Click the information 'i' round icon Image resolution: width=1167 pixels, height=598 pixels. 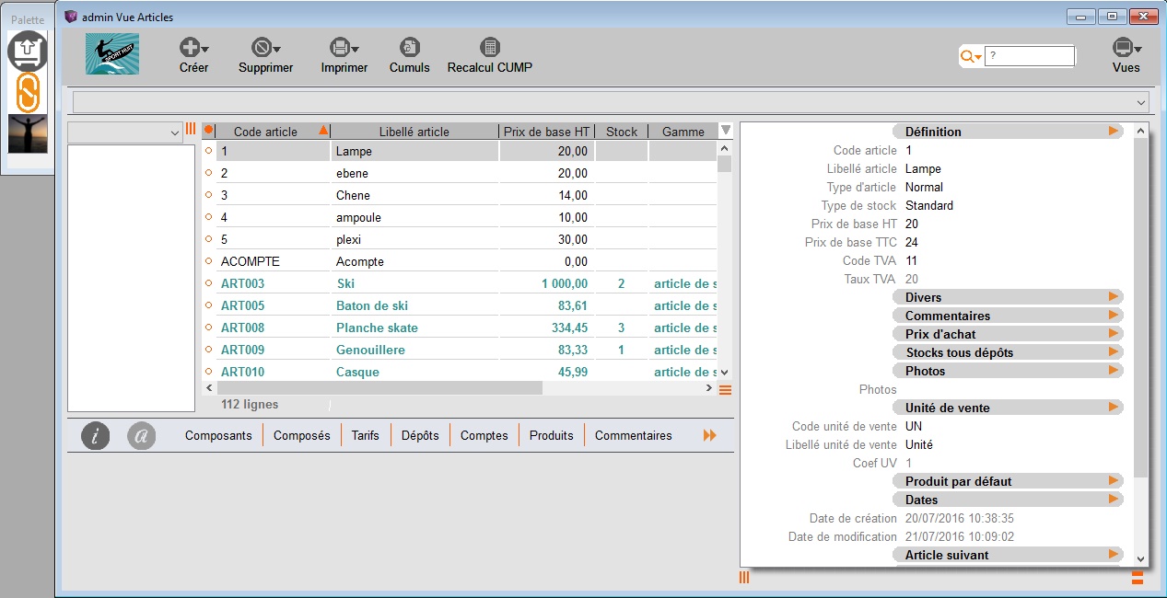[x=96, y=436]
